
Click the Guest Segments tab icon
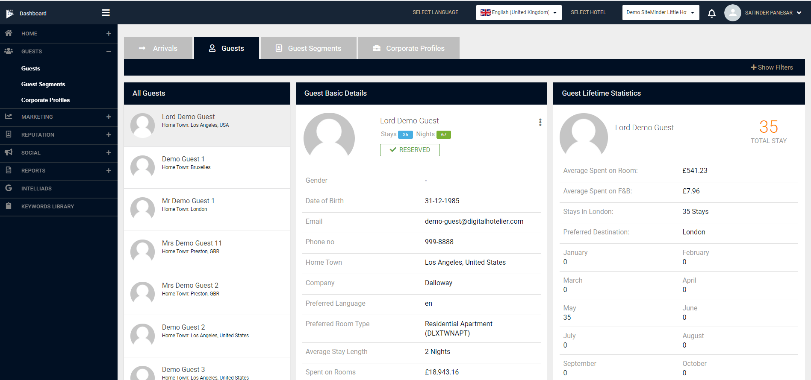click(279, 48)
